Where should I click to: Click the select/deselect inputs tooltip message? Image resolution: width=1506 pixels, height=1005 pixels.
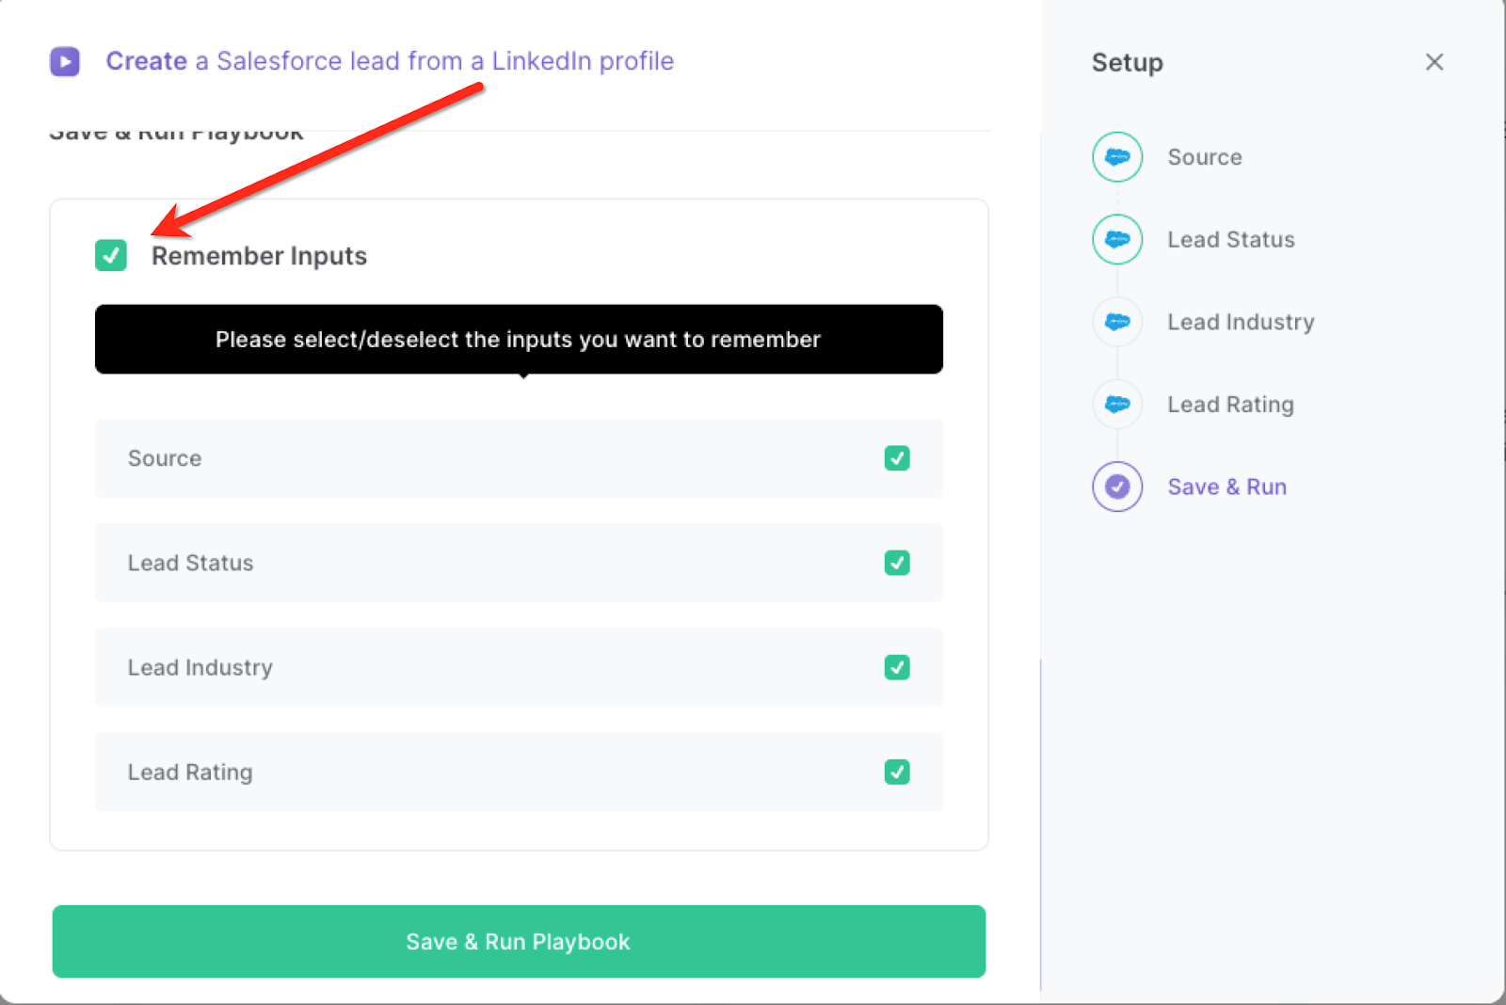(x=519, y=339)
